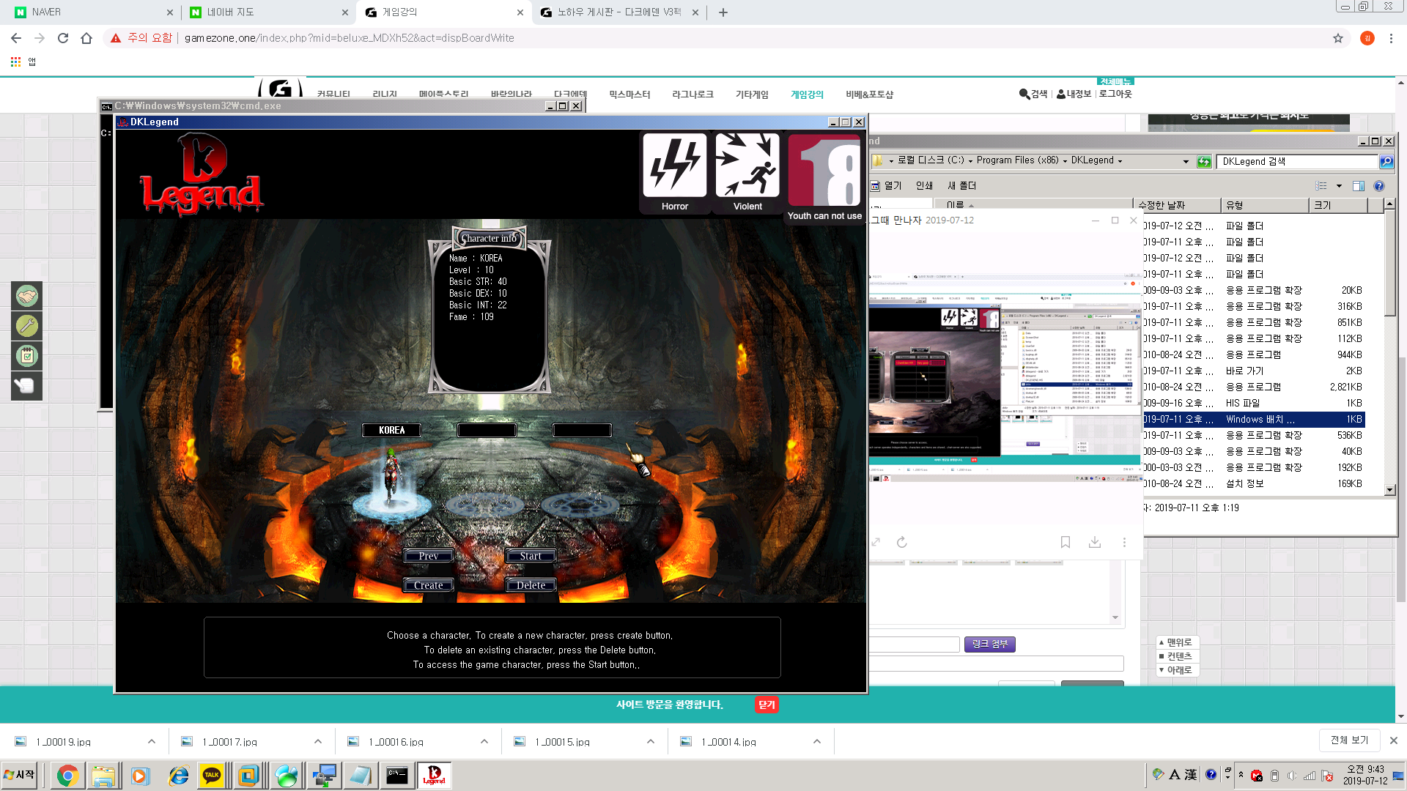Click the green refresh icon in Explorer address bar
This screenshot has width=1407, height=791.
point(1204,161)
